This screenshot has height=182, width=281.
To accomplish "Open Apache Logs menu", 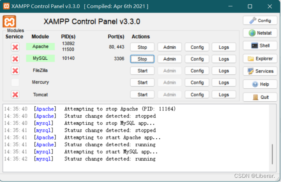I will tap(224, 47).
